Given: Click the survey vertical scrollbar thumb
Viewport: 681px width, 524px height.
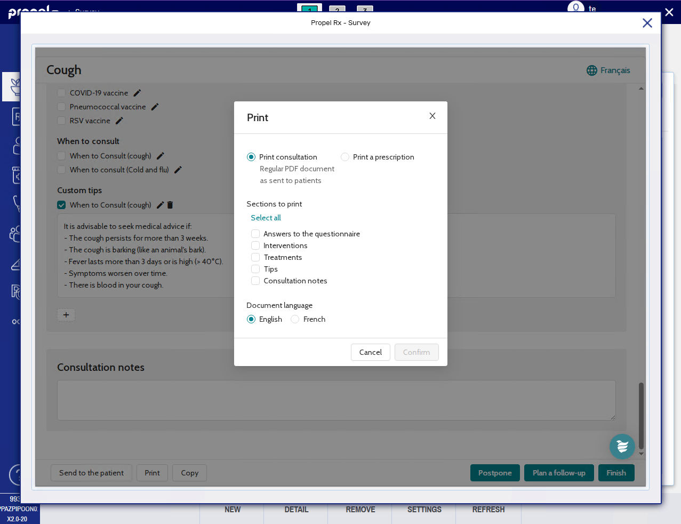Looking at the screenshot, I should pyautogui.click(x=641, y=415).
